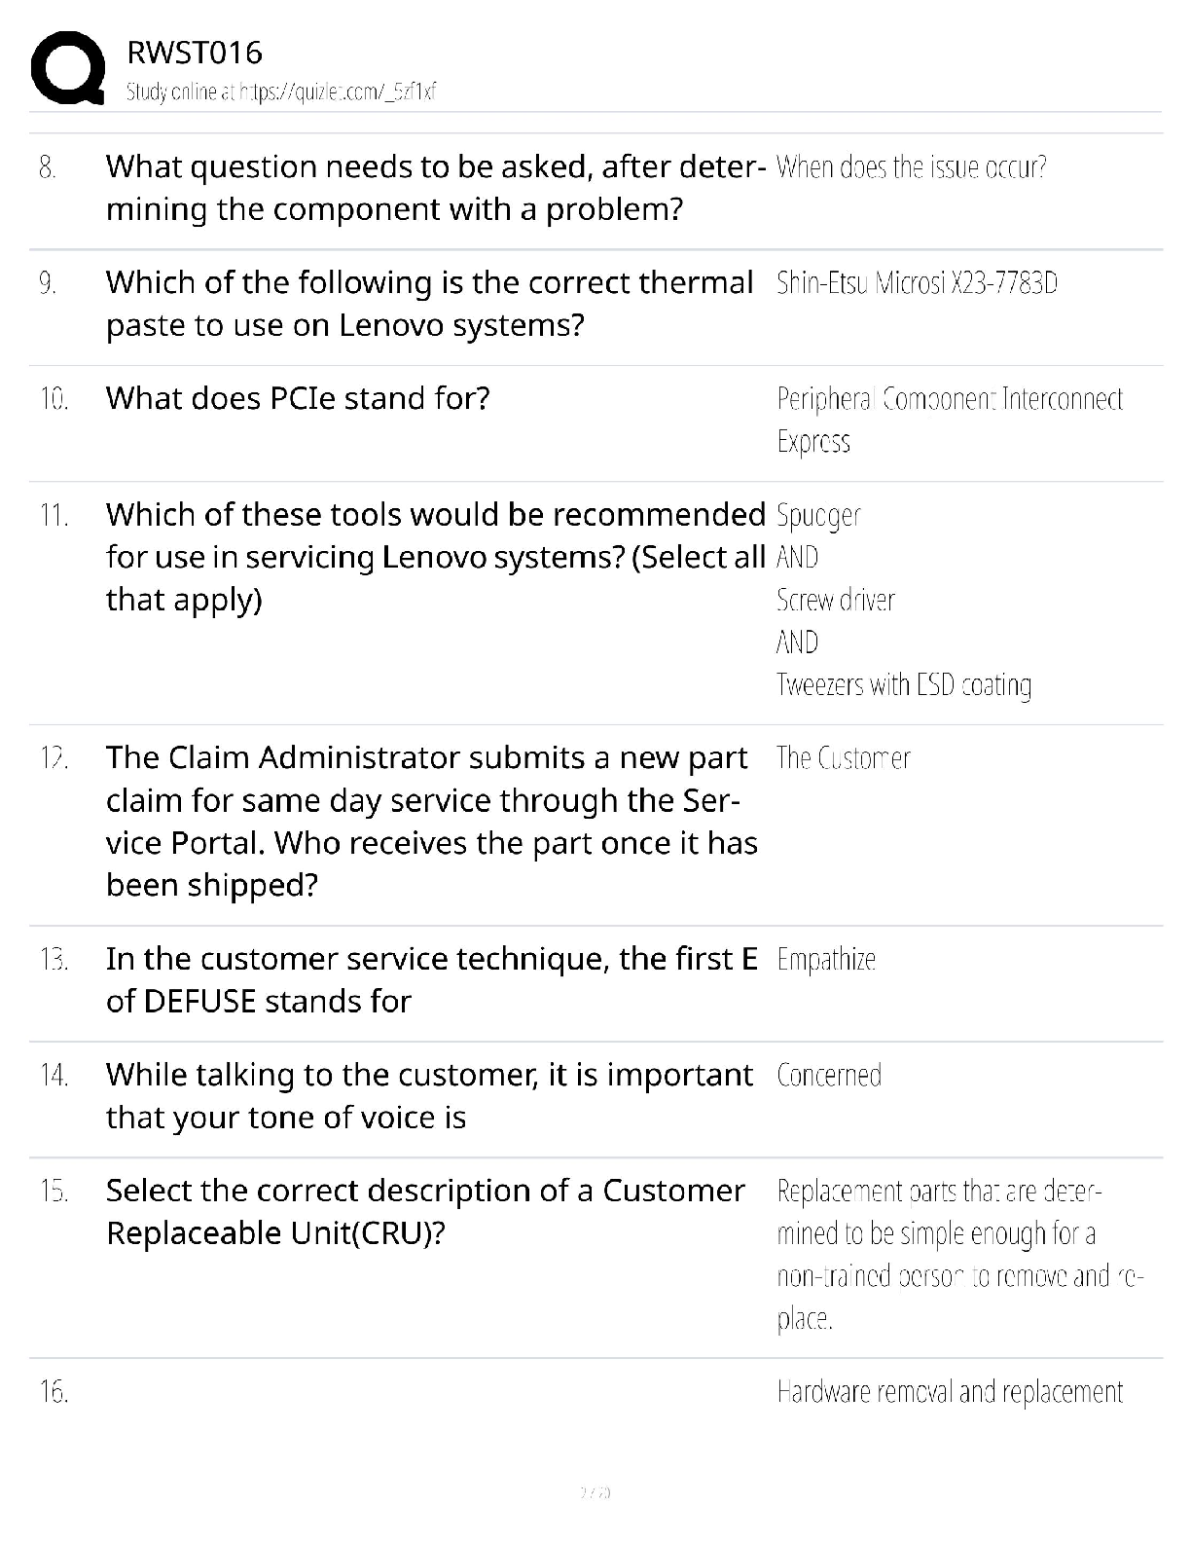Select the Customer Replaceable Unit question
The height and width of the screenshot is (1542, 1191).
(x=425, y=1212)
